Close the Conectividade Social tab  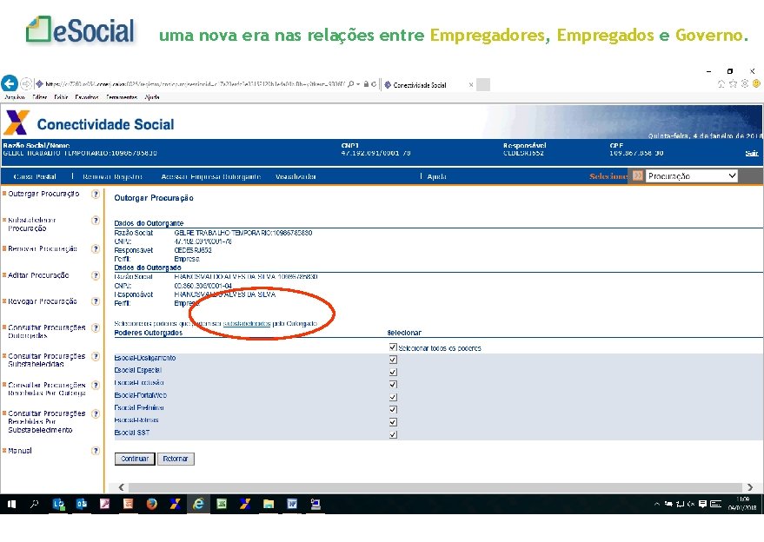[471, 85]
